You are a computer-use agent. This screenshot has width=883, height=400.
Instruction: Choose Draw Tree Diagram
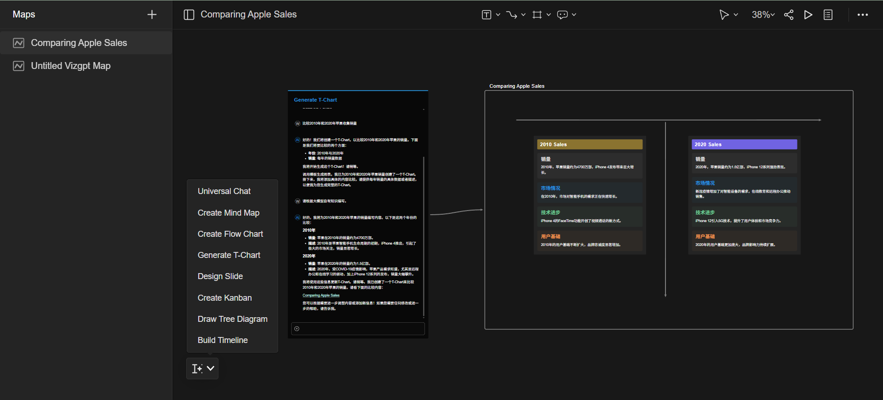pyautogui.click(x=232, y=319)
